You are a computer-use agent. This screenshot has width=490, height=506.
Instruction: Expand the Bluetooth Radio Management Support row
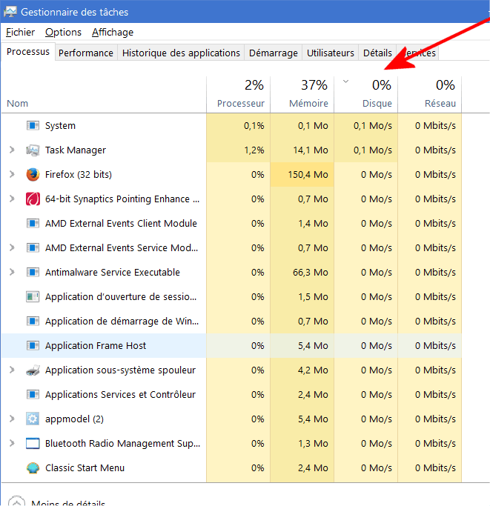[x=12, y=443]
